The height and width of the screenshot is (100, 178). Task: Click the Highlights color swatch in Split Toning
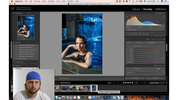point(158,69)
